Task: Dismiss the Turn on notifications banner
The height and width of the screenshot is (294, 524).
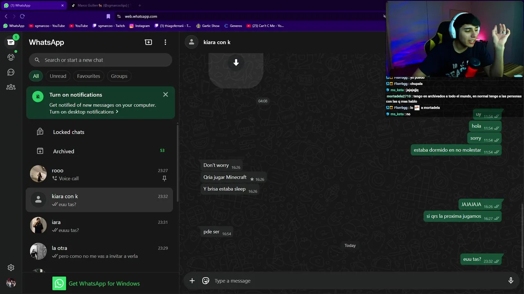Action: point(165,94)
